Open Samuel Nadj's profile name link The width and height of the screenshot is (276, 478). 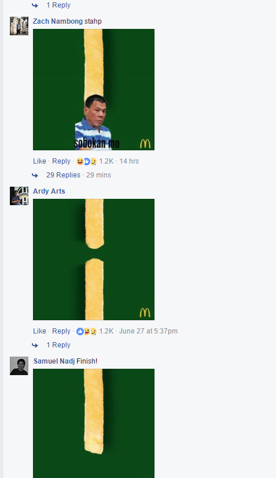pos(54,361)
